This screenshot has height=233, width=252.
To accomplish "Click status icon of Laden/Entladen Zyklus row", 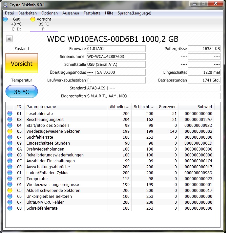I will point(10,173).
